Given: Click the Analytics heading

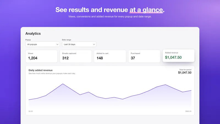Looking at the screenshot, I should click(33, 33).
